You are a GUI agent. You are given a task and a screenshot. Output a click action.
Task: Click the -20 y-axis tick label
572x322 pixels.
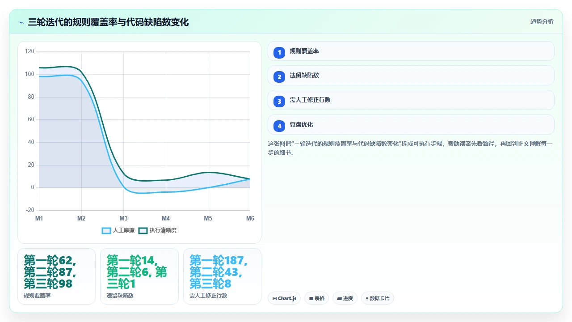30,210
